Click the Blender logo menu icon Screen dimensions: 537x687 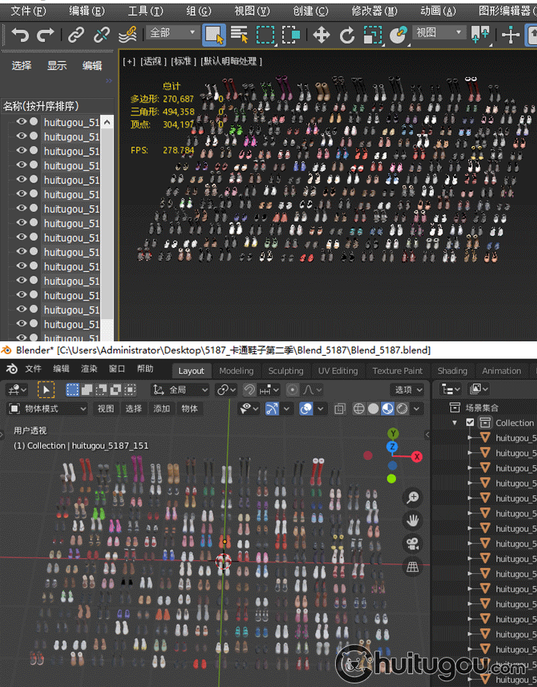[x=12, y=369]
